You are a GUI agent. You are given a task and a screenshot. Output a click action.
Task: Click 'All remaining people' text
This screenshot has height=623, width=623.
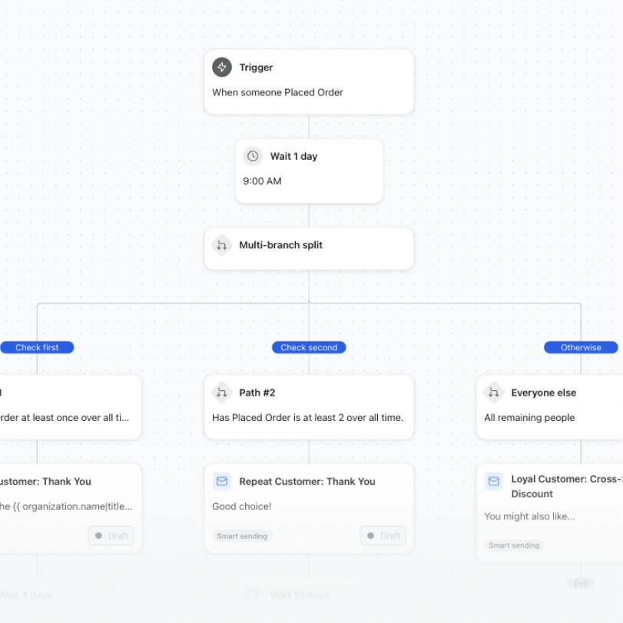click(x=529, y=418)
